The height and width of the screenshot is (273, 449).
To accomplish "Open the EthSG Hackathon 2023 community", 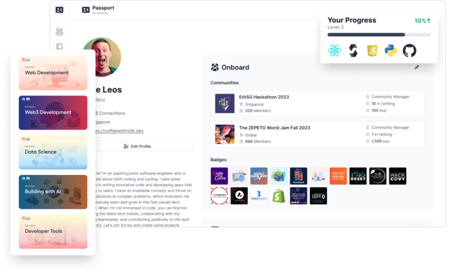I will pyautogui.click(x=317, y=103).
